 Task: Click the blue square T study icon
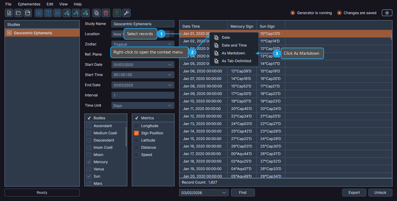pos(48,13)
